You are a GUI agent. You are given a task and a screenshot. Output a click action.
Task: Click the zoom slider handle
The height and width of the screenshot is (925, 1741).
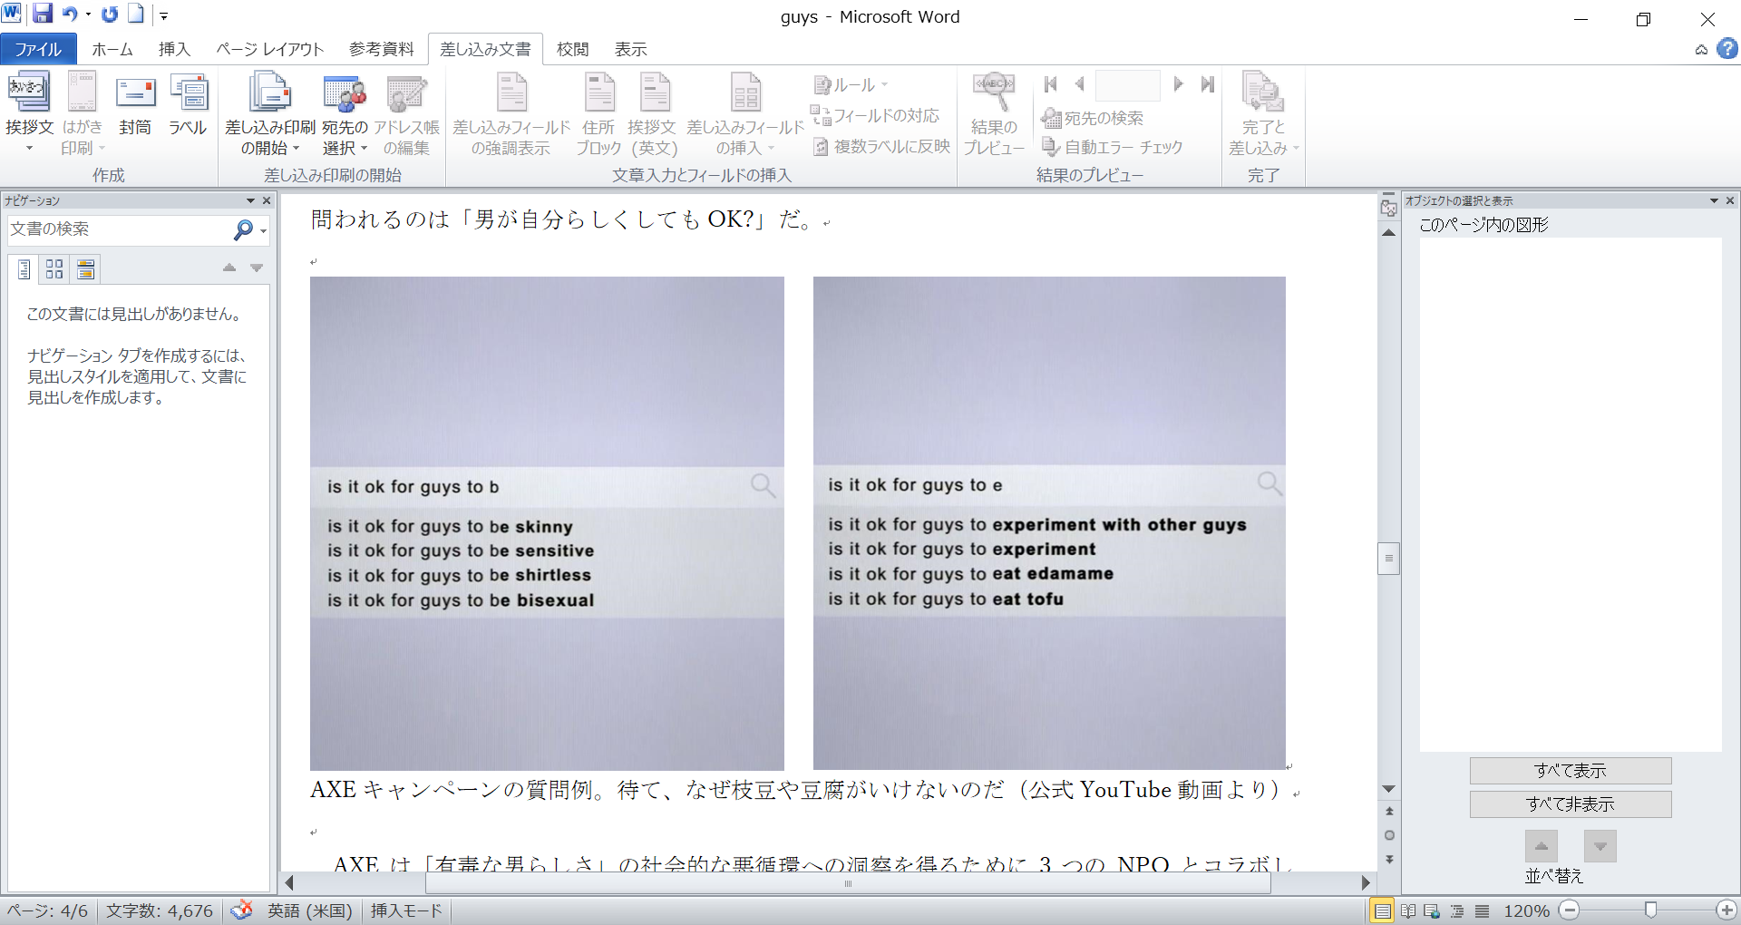coord(1650,910)
